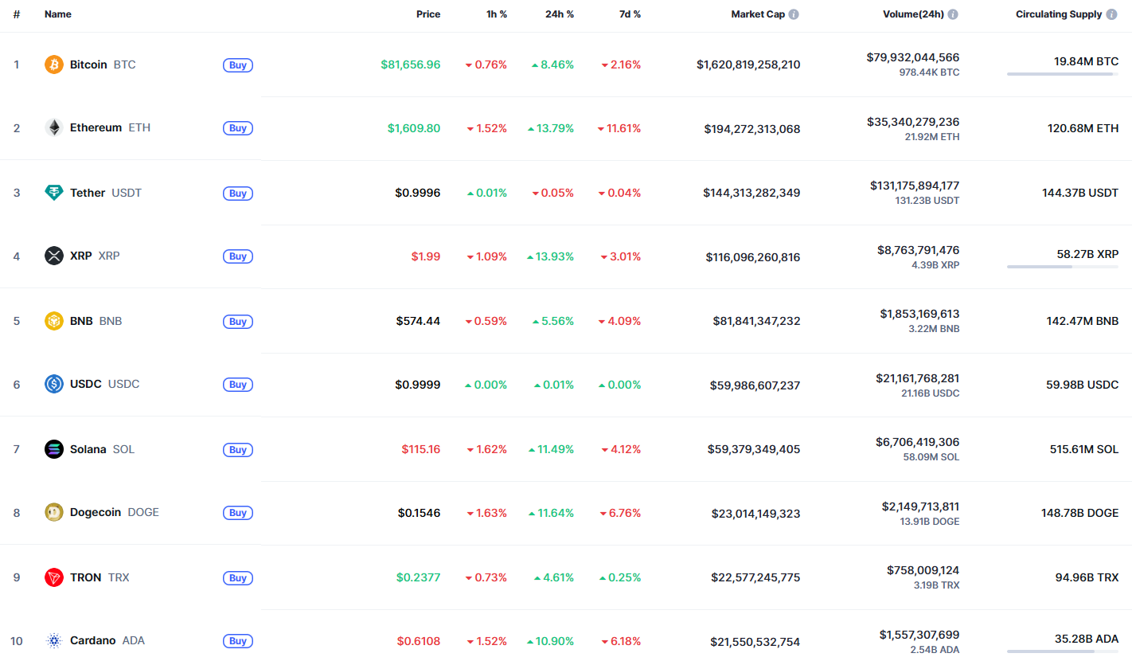Click the BNB coin icon
Image resolution: width=1132 pixels, height=665 pixels.
coord(53,321)
